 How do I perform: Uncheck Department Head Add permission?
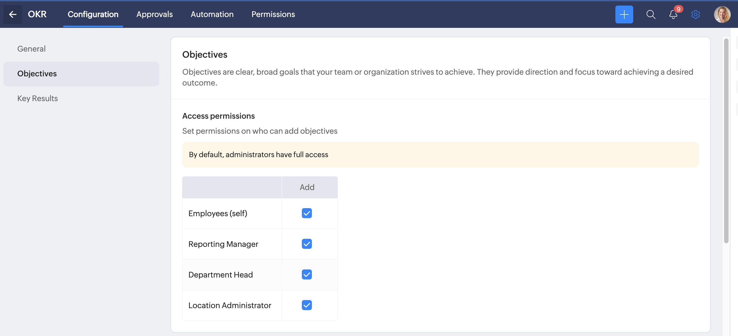pyautogui.click(x=307, y=274)
